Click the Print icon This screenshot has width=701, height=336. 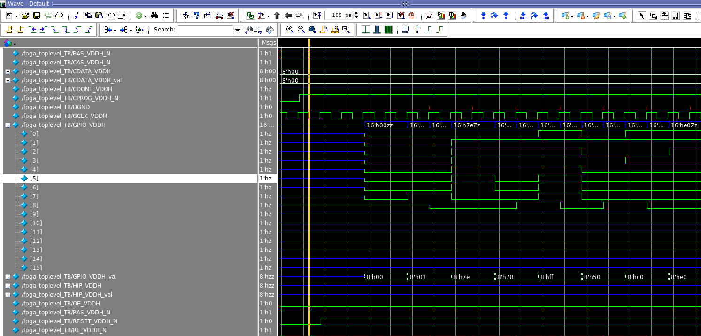pyautogui.click(x=59, y=16)
